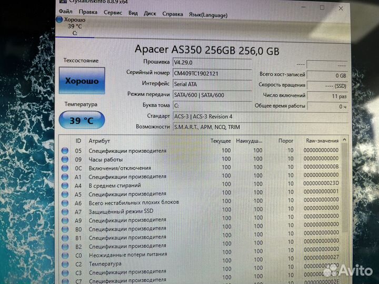The image size is (379, 284).
Task: Close the CrystalDiskInfo window
Action: pos(341,8)
